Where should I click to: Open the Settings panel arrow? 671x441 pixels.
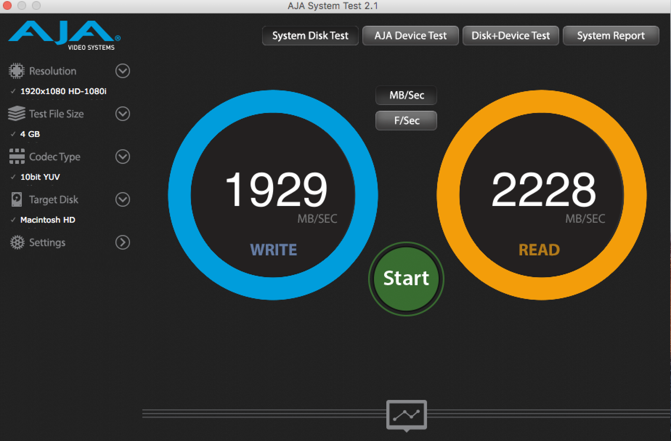pos(123,242)
